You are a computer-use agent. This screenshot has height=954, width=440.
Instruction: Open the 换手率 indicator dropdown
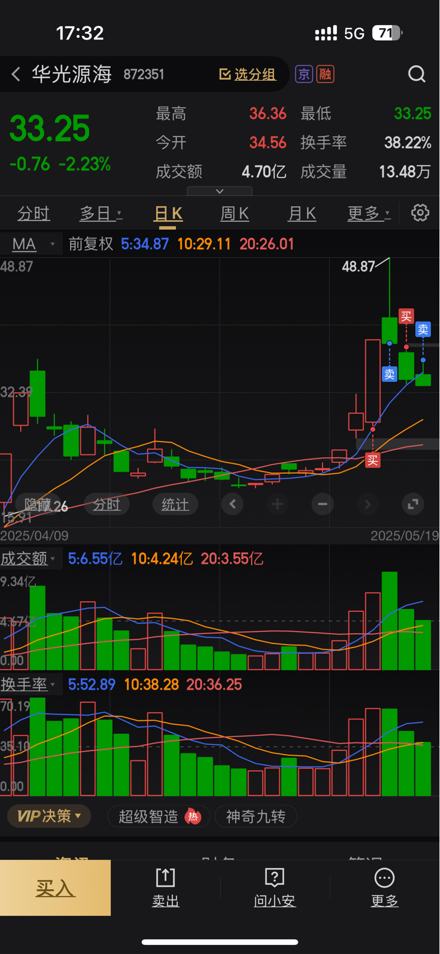point(30,684)
